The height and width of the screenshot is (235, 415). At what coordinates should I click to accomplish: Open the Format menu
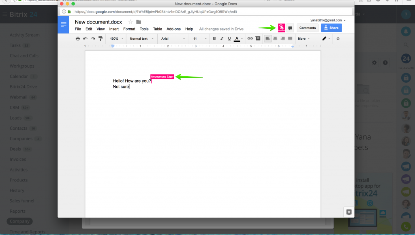click(129, 29)
